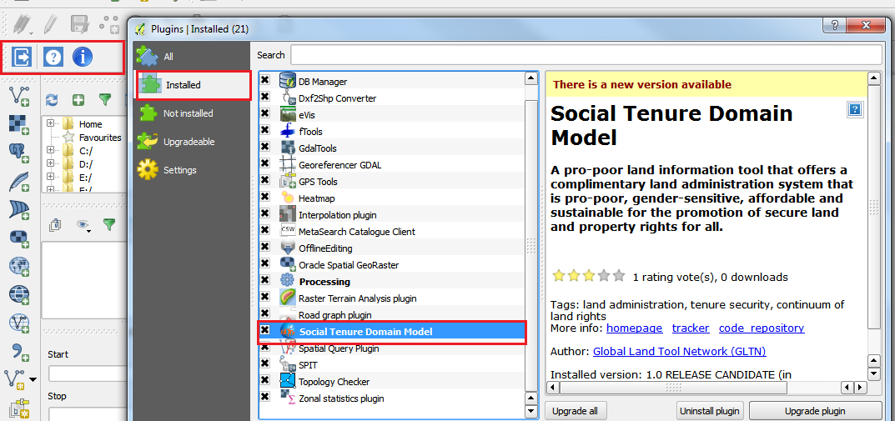Viewport: 895px width, 421px height.
Task: Open the plugin tracker link
Action: [691, 328]
